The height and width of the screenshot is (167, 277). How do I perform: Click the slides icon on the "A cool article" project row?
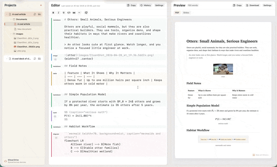pyautogui.click(x=39, y=14)
